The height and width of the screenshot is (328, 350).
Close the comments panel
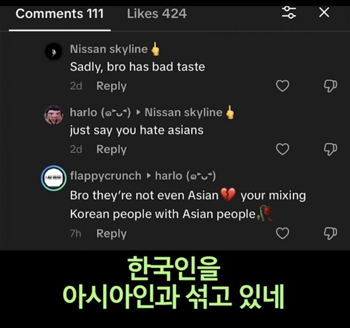tap(324, 13)
